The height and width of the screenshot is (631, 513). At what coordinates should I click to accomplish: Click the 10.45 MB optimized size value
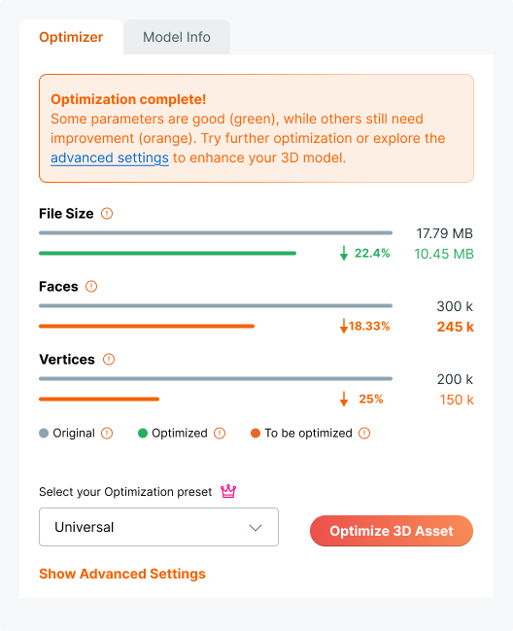pos(444,254)
